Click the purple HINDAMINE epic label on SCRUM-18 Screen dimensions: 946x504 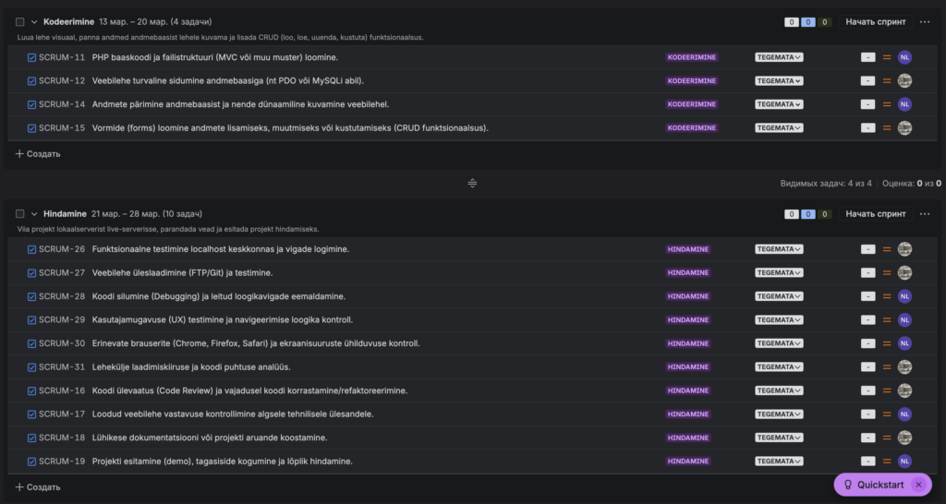(x=688, y=438)
